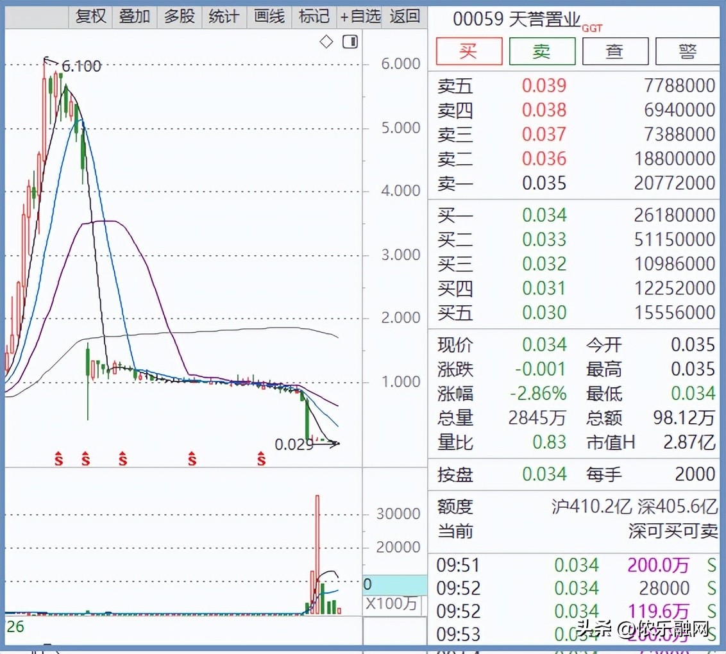Open the 复权 adjustment option
Viewport: 726px width, 654px height.
[x=90, y=16]
